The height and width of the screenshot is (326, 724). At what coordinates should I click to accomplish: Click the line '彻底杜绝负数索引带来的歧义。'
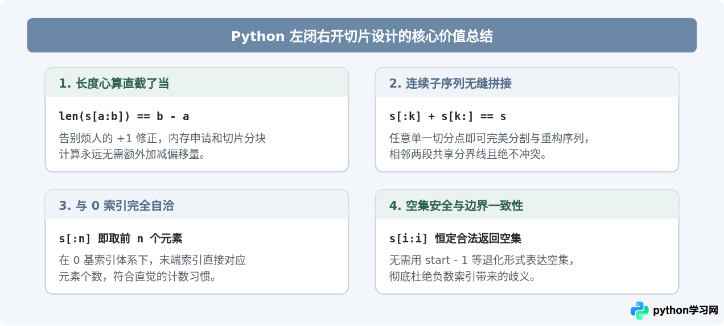point(462,277)
